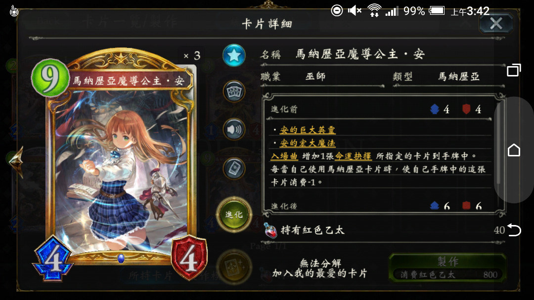Open the 安的巨大英靈 linked card
Image resolution: width=534 pixels, height=300 pixels.
[308, 130]
